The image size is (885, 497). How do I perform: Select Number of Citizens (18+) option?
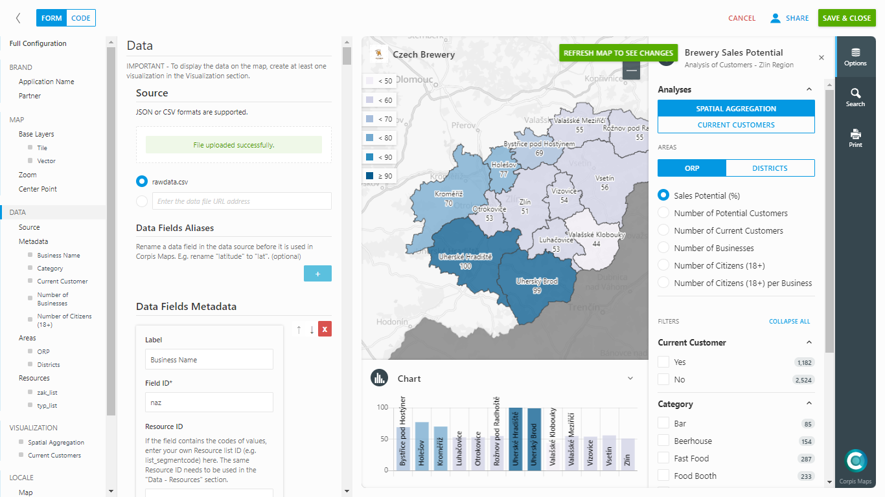[663, 265]
